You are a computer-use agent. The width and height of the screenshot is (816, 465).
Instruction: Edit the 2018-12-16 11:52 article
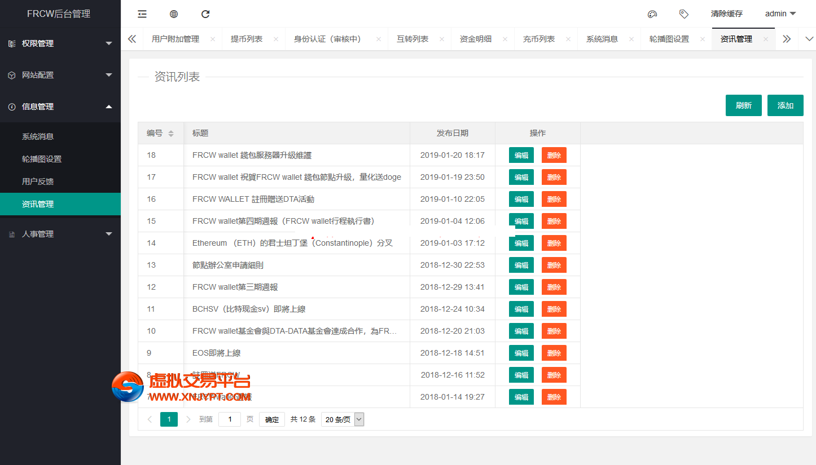pyautogui.click(x=521, y=375)
